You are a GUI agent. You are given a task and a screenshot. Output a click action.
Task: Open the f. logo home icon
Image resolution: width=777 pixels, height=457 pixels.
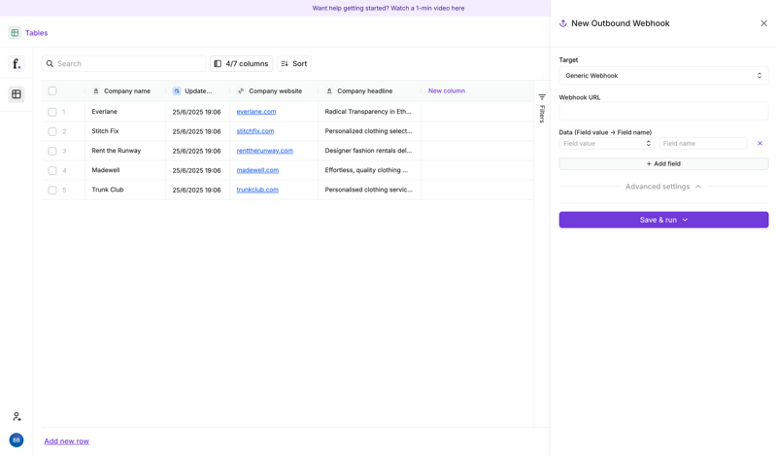[17, 63]
